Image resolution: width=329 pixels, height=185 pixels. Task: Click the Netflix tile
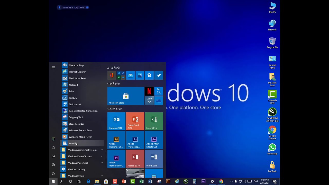click(149, 91)
